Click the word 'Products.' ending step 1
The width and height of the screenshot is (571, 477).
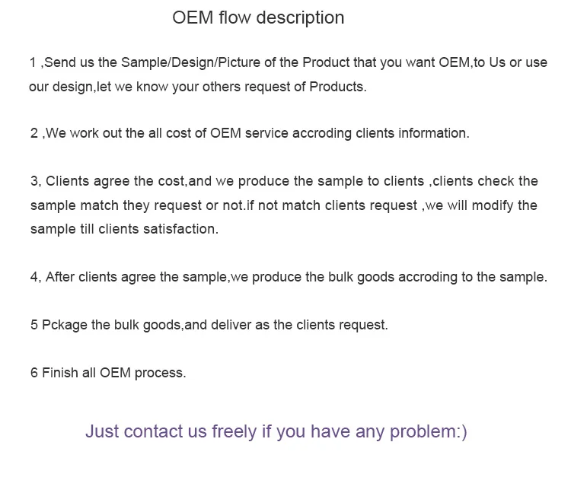338,87
